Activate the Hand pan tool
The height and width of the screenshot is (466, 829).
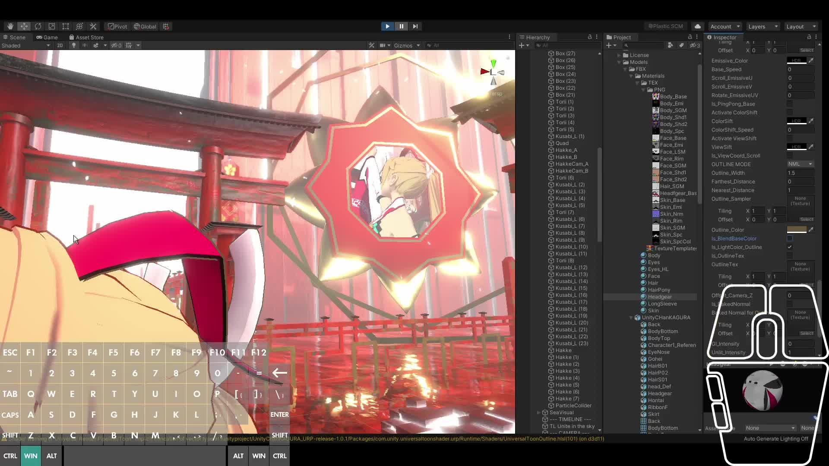(x=9, y=26)
